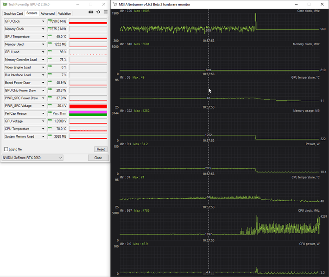Close the TechPowerUp GPU-Z window
The width and height of the screenshot is (329, 277).
[104, 4]
